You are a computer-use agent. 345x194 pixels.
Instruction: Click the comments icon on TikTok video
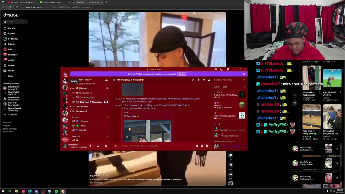[230, 155]
